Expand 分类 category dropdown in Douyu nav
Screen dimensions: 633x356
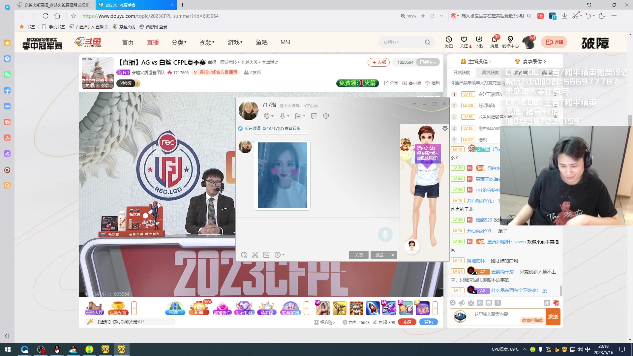pyautogui.click(x=179, y=42)
